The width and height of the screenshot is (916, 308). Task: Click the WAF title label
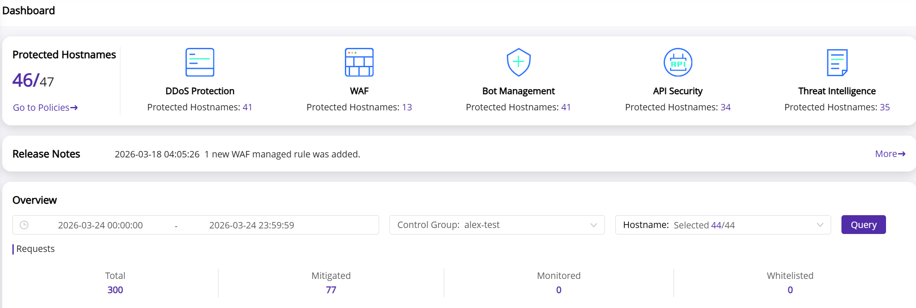point(359,91)
